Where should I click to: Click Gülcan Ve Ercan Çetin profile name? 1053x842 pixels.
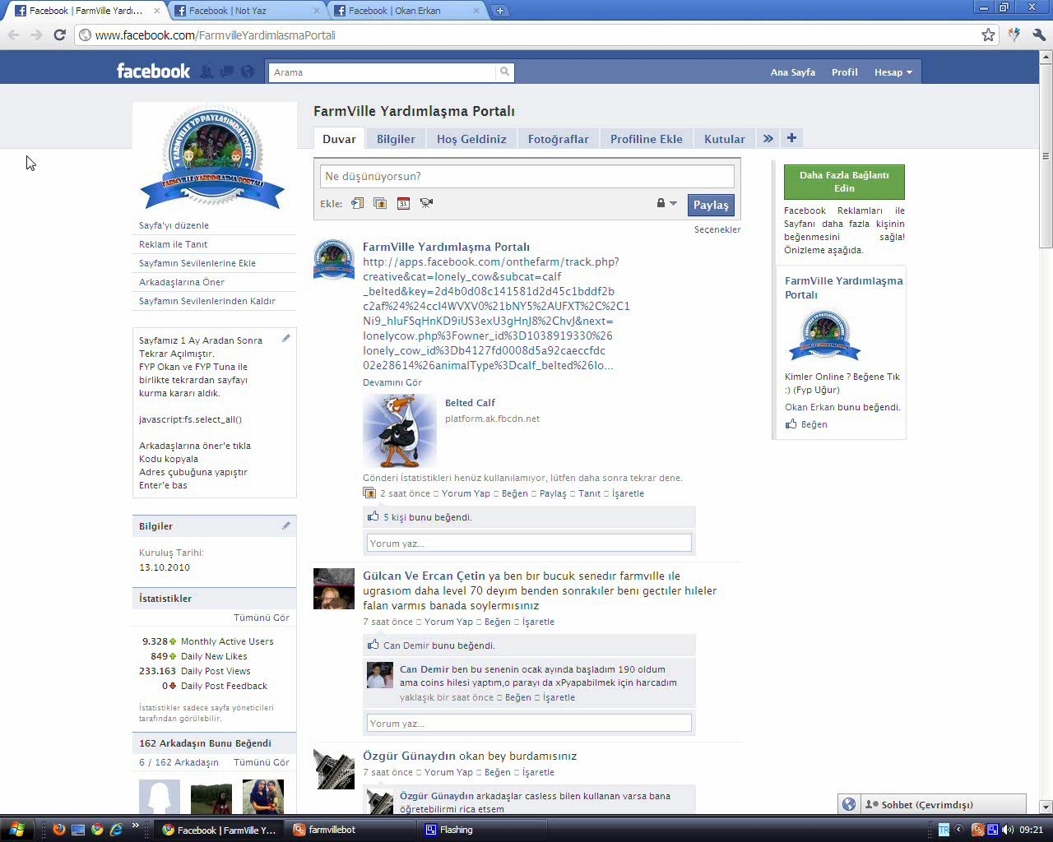click(424, 576)
